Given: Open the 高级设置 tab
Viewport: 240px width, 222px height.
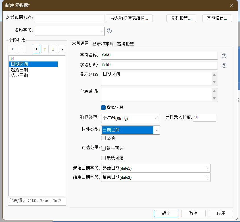Looking at the screenshot, I should 126,44.
